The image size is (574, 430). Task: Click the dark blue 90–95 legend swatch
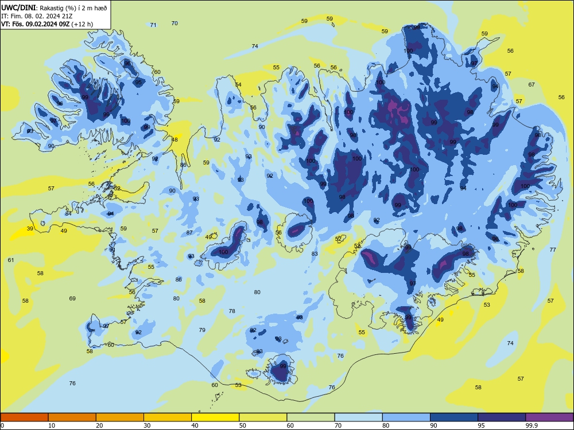pos(454,417)
